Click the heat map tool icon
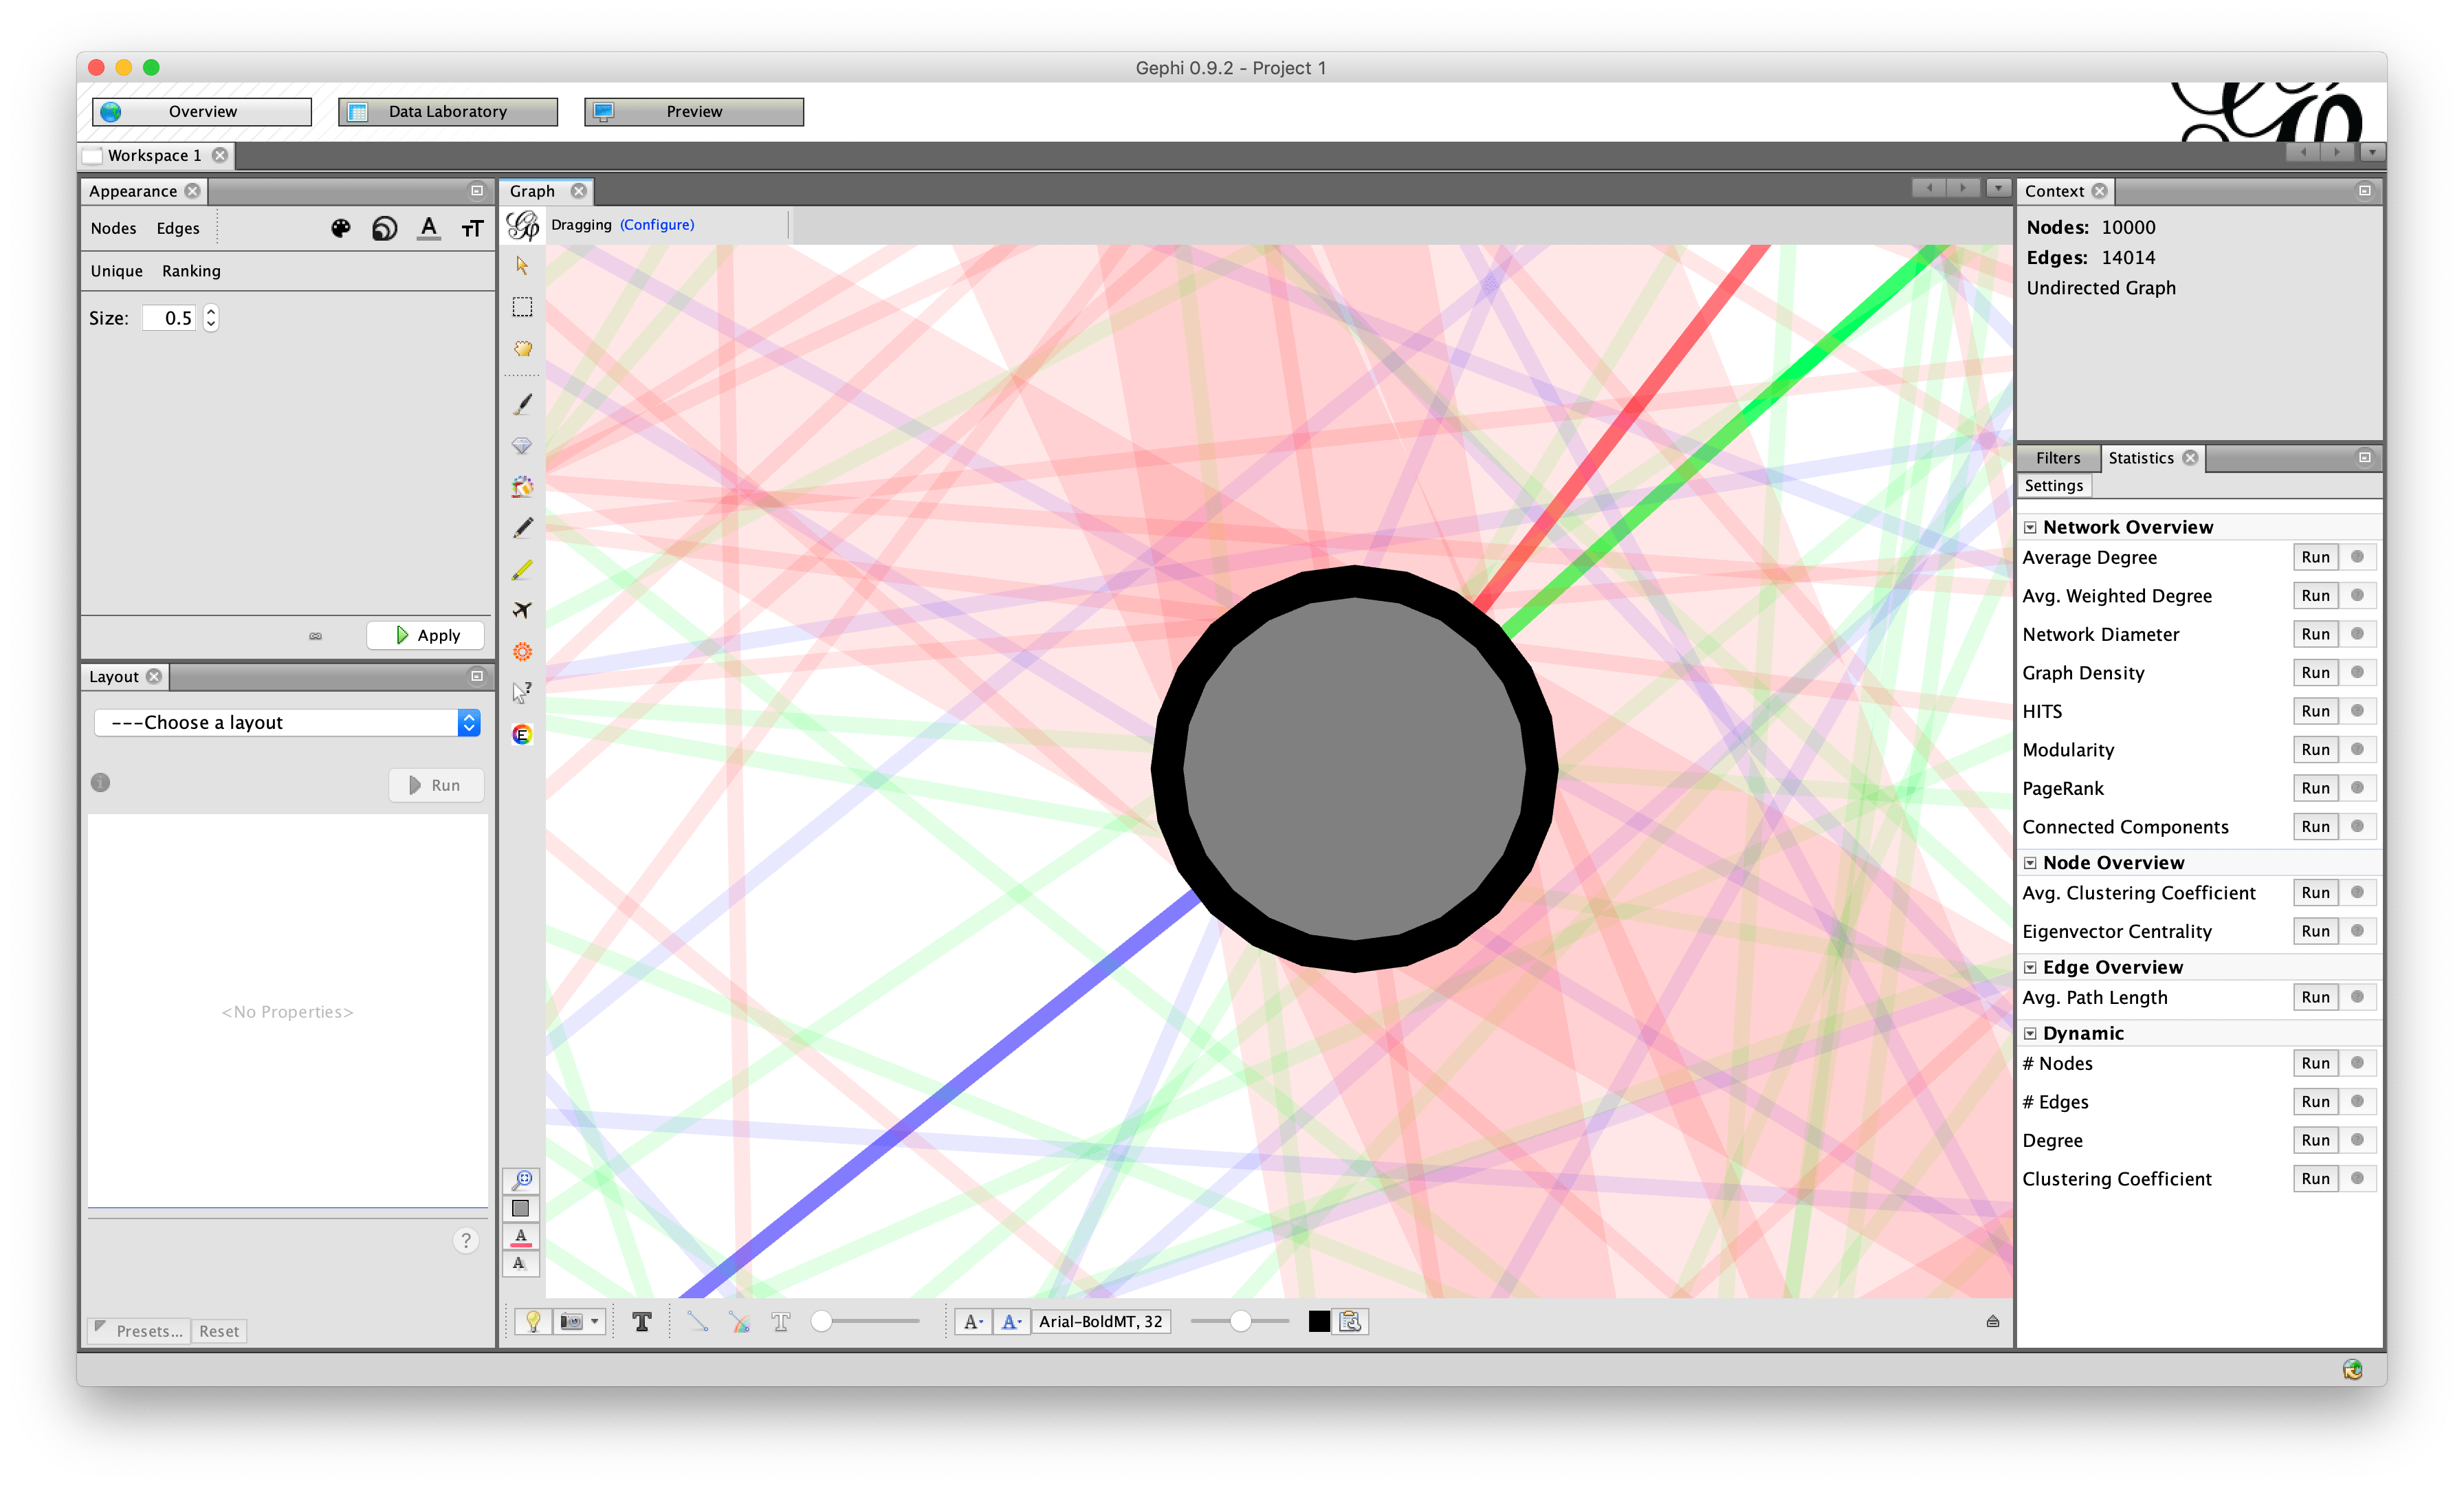Viewport: 2464px width, 1488px height. 522,652
